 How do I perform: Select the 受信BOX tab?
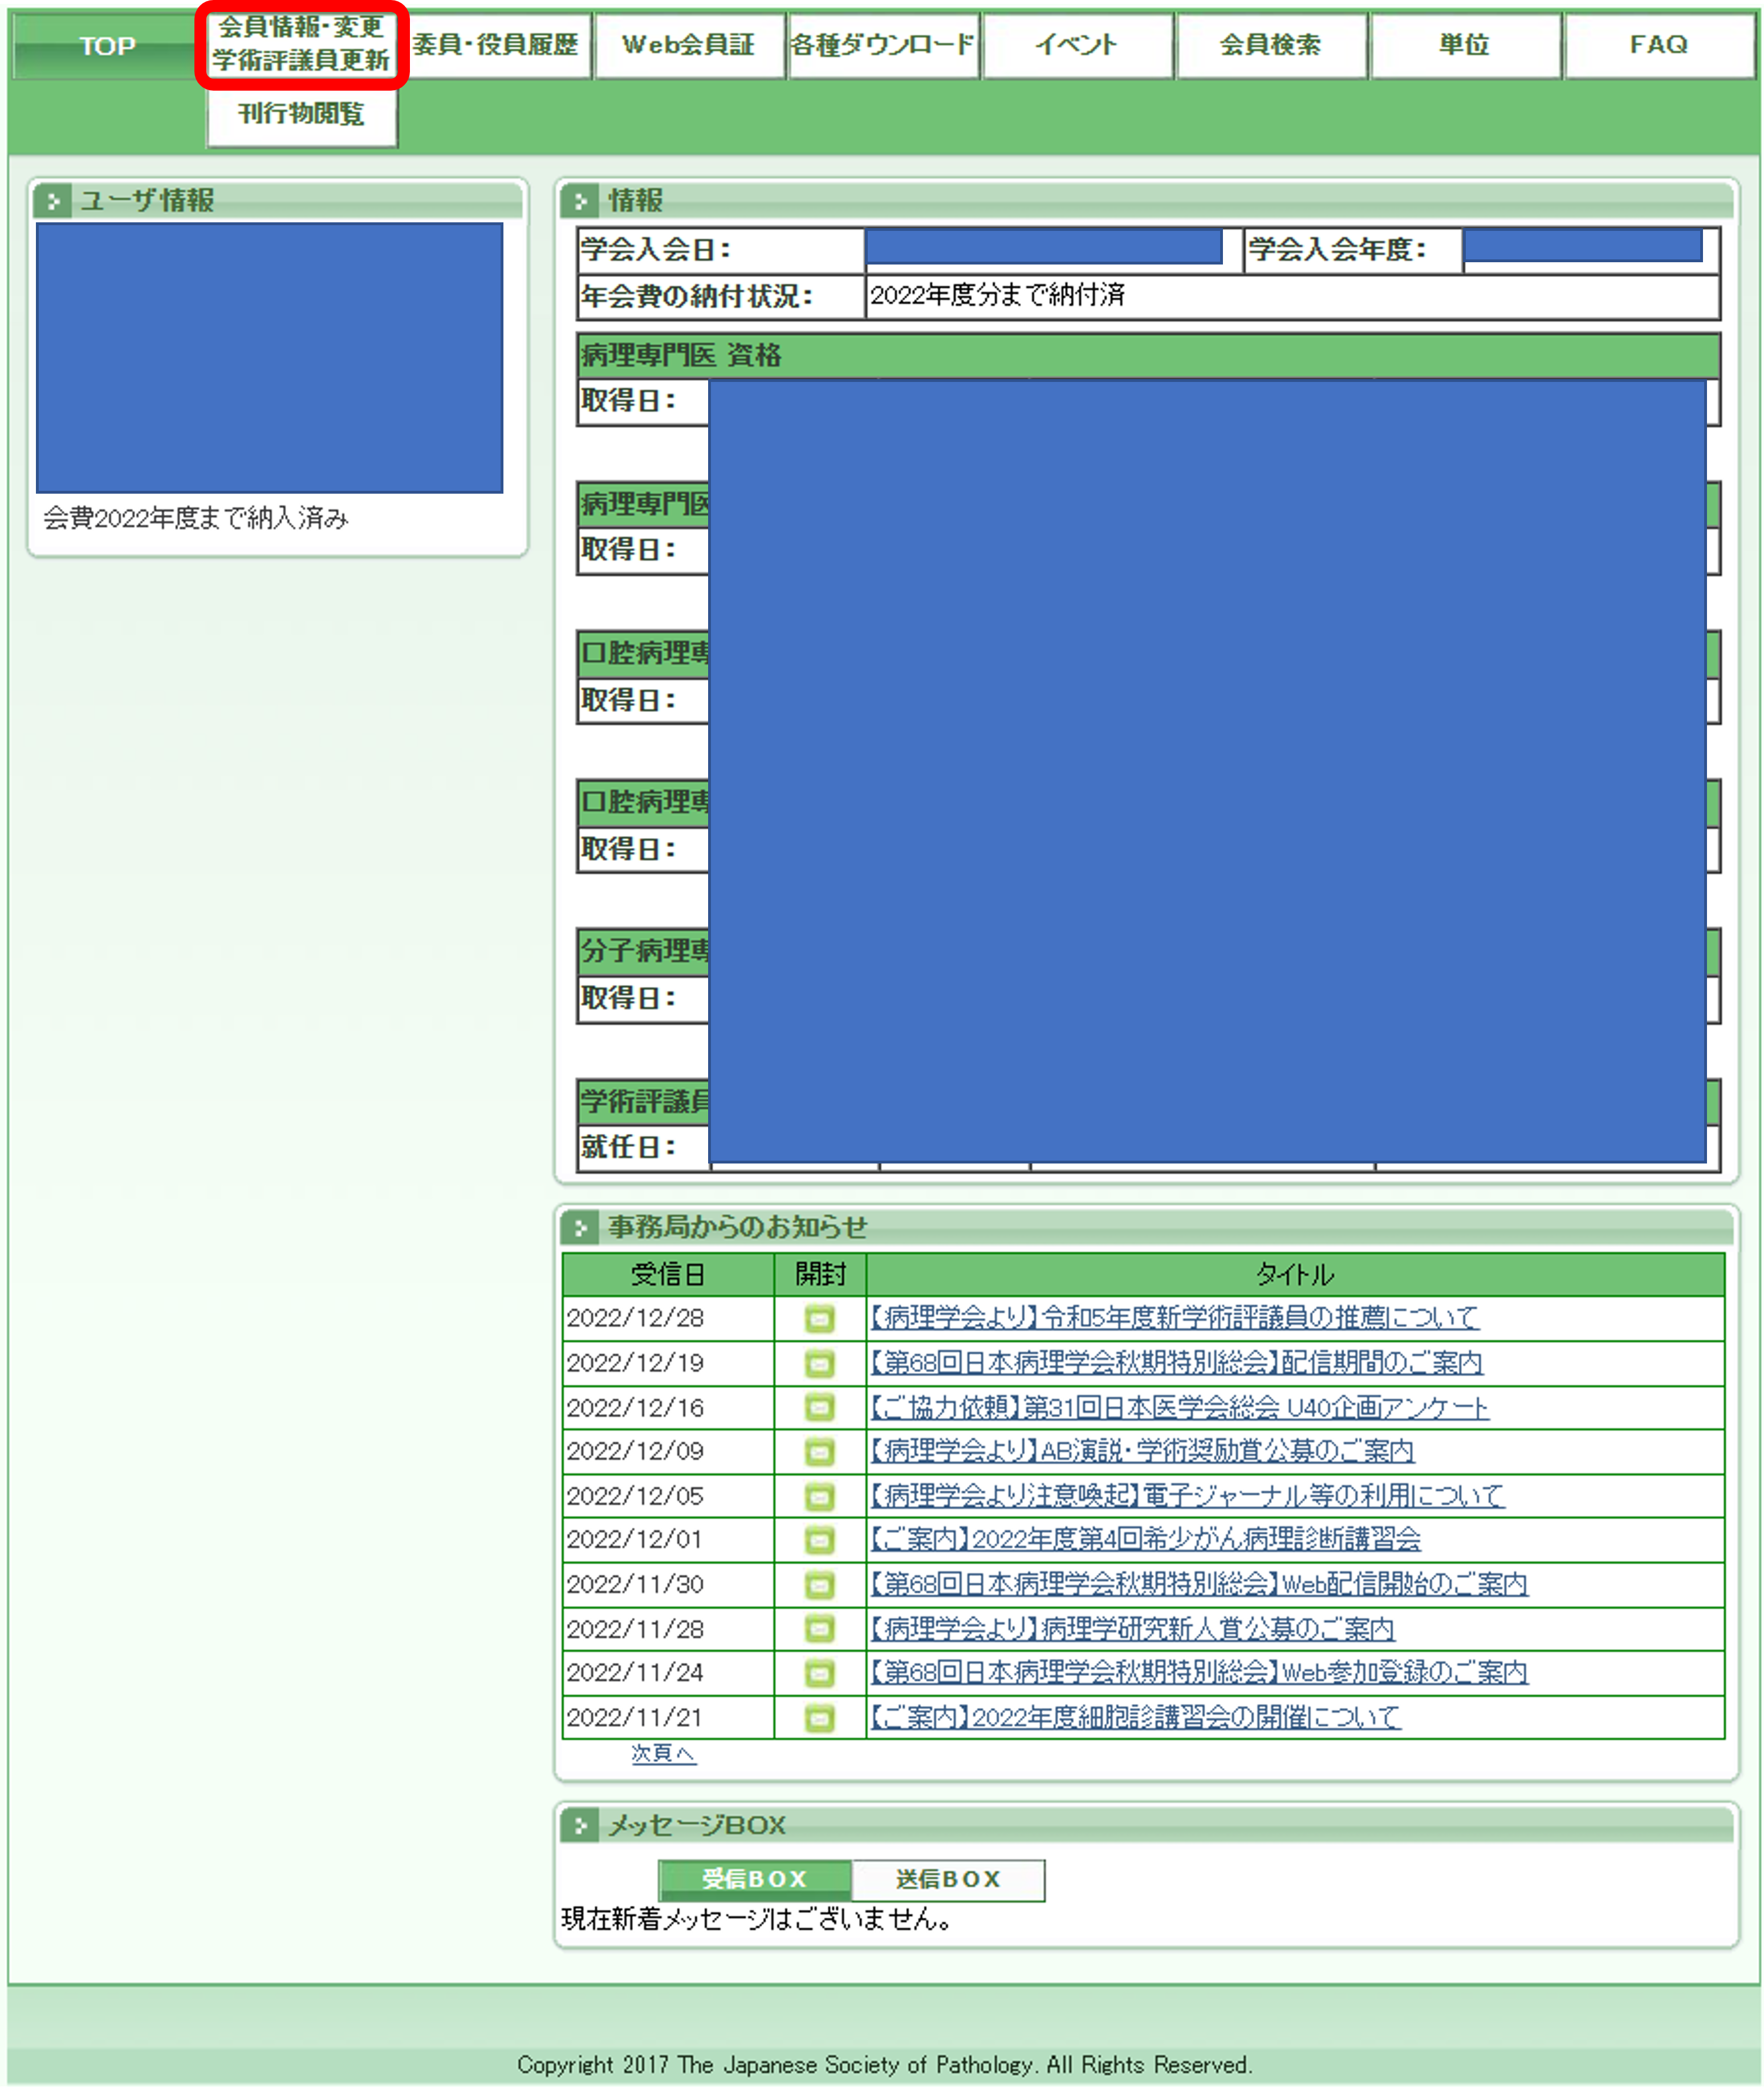[x=755, y=1880]
